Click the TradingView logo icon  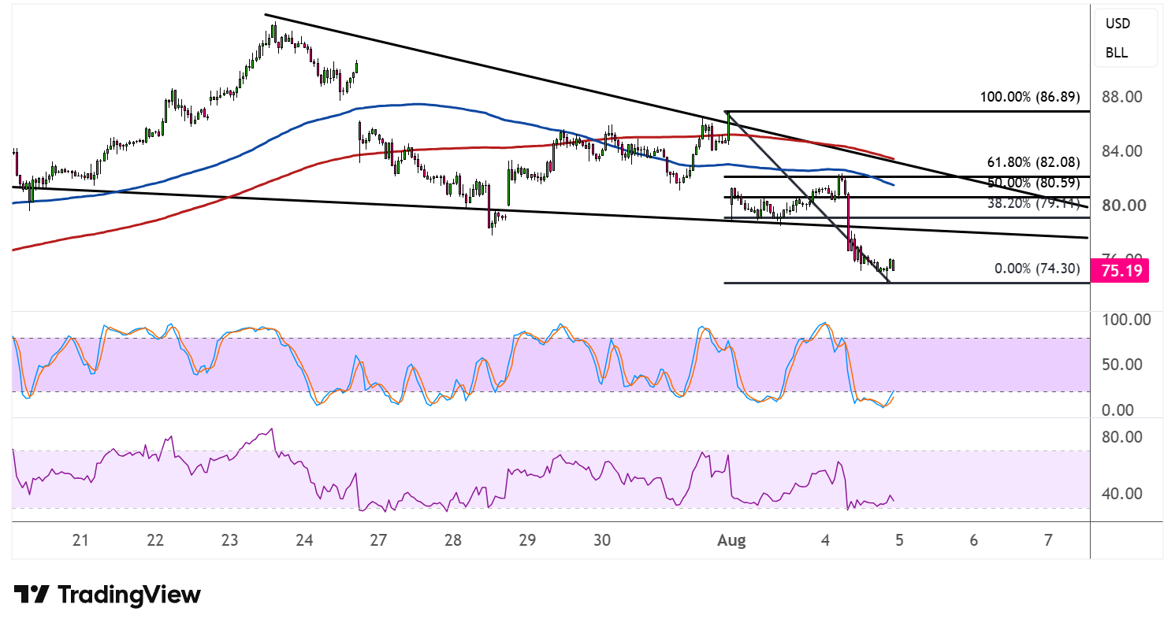click(32, 594)
